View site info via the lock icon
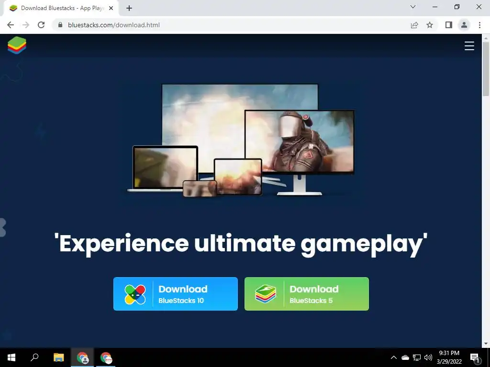This screenshot has height=367, width=490. tap(60, 25)
